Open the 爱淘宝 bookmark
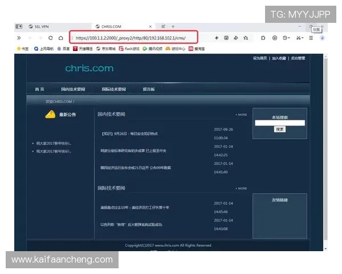Screen dimensions: 342x274 pyautogui.click(x=197, y=49)
